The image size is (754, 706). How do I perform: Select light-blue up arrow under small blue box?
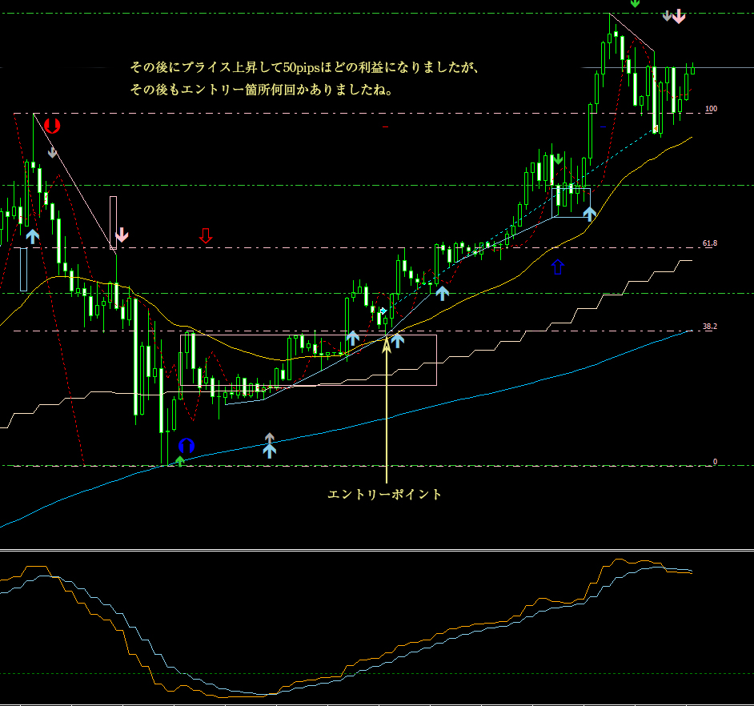590,214
